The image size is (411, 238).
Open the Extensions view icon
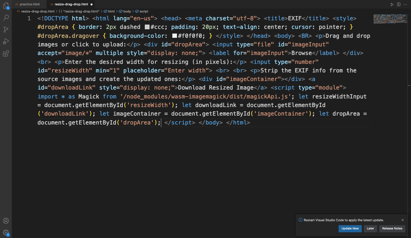[6, 53]
